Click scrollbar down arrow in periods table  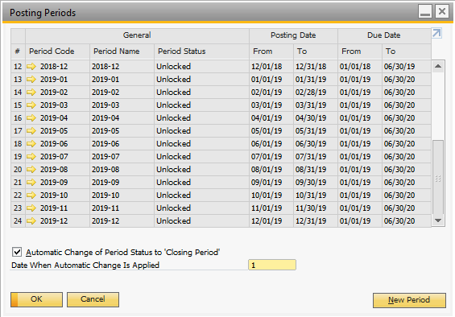click(x=438, y=220)
